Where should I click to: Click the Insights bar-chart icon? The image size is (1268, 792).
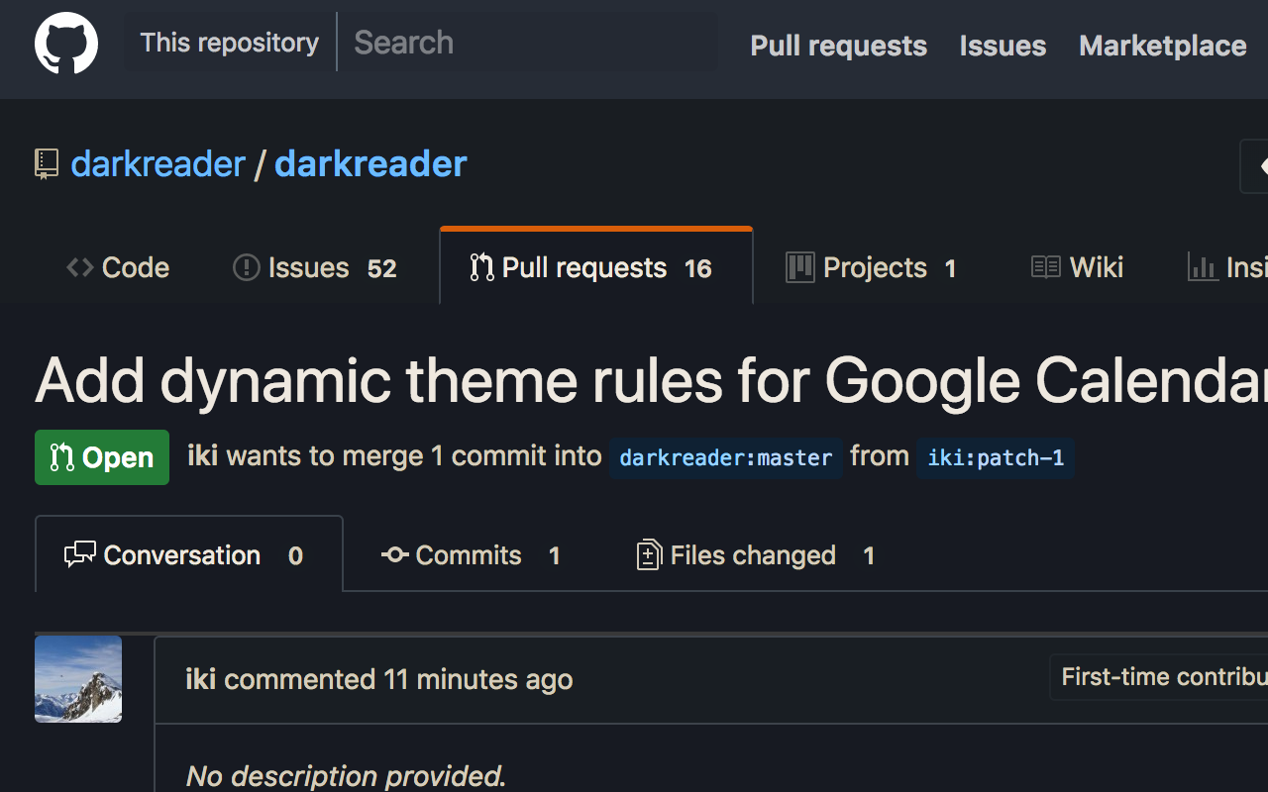click(x=1203, y=267)
